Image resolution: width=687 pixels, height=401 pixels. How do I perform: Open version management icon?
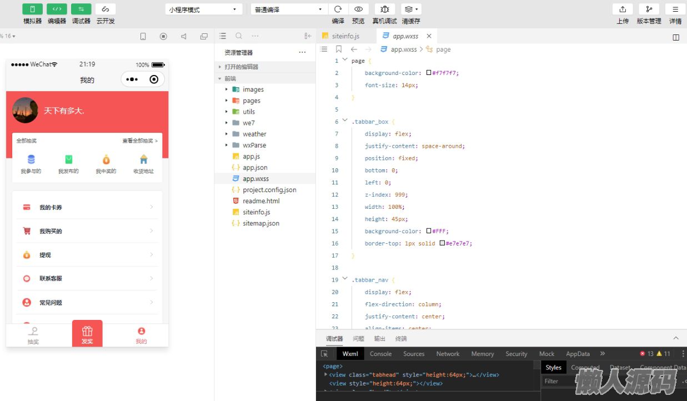649,9
